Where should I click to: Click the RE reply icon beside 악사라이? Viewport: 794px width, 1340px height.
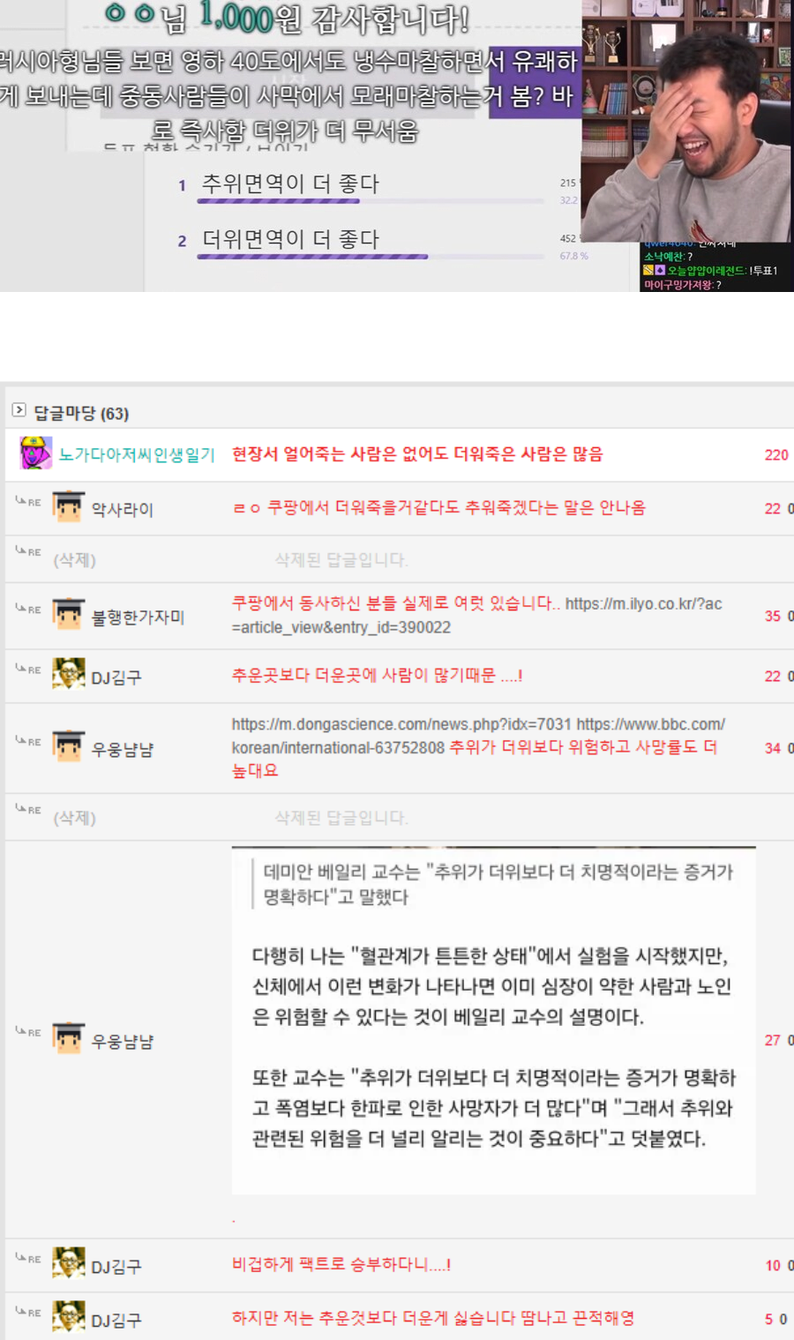click(28, 501)
